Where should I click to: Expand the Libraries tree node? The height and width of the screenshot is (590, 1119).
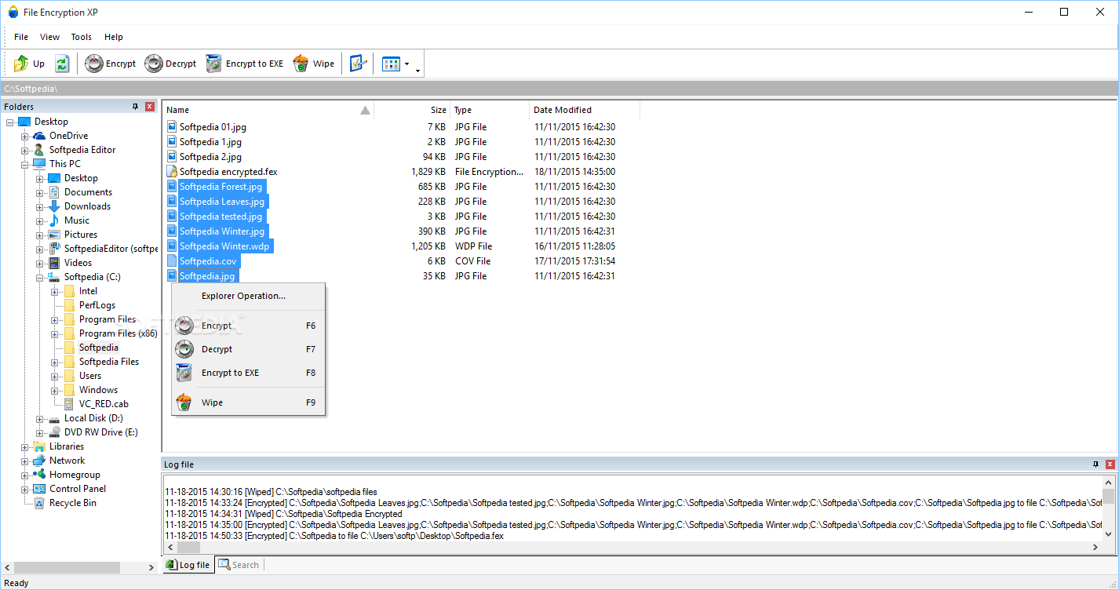click(24, 446)
